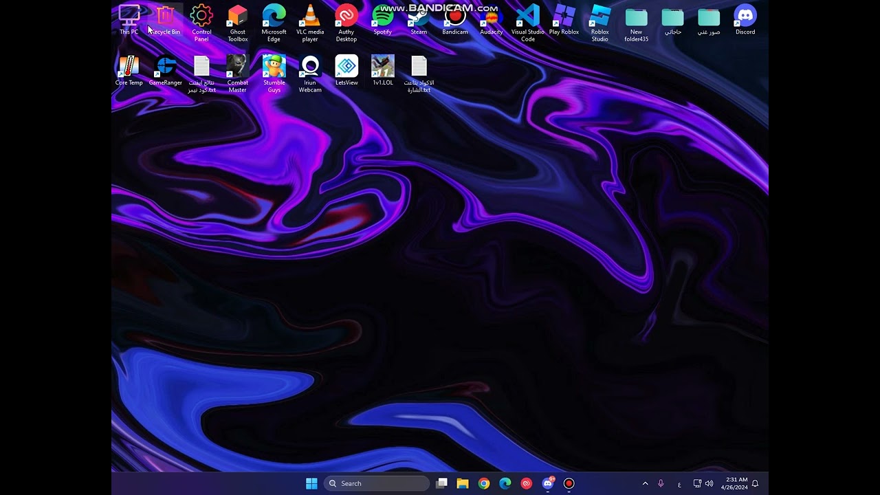The height and width of the screenshot is (495, 880).
Task: Open File Explorer from the taskbar
Action: coord(463,483)
